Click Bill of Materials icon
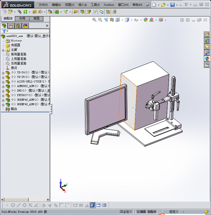The image size is (211, 215). click(x=82, y=12)
